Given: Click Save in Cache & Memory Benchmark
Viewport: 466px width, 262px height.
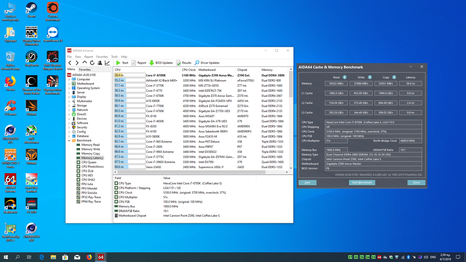Looking at the screenshot, I should [x=307, y=182].
